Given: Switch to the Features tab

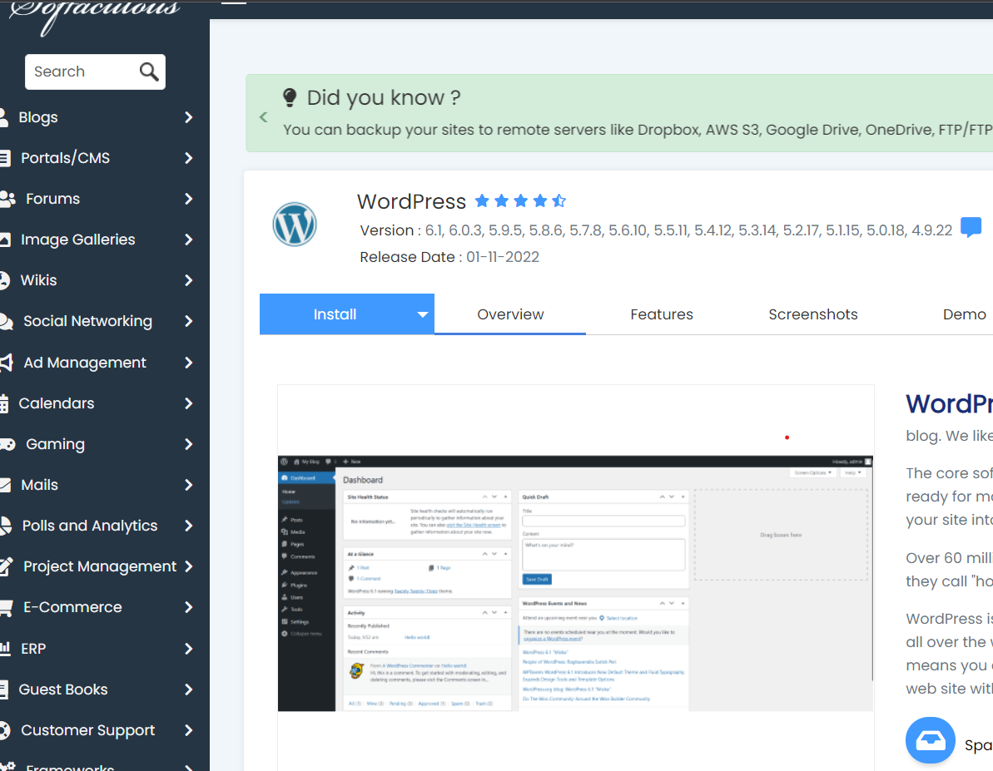Looking at the screenshot, I should (x=662, y=314).
